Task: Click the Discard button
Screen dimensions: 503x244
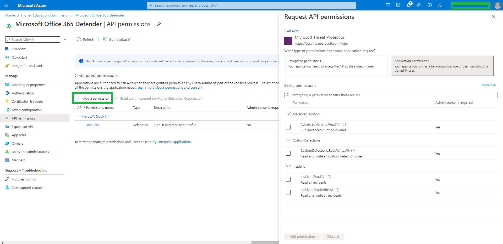Action: coord(333,236)
